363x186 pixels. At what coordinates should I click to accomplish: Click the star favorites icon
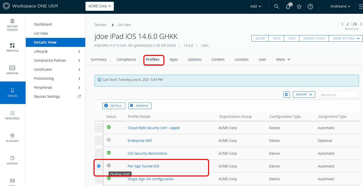(x=299, y=7)
